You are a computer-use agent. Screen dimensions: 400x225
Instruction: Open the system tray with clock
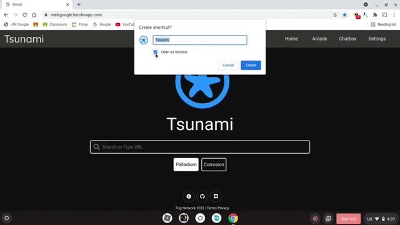point(381,219)
